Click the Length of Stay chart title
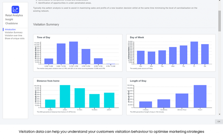This screenshot has height=139, width=223. pyautogui.click(x=138, y=81)
